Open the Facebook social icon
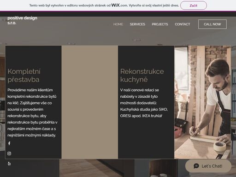236x177 pixels. (x=9, y=143)
